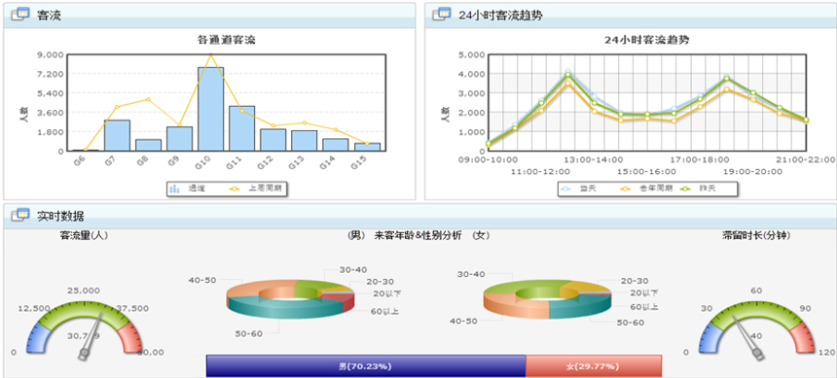Click the 12,500 tick label on gauge
The width and height of the screenshot is (837, 378).
(x=34, y=309)
